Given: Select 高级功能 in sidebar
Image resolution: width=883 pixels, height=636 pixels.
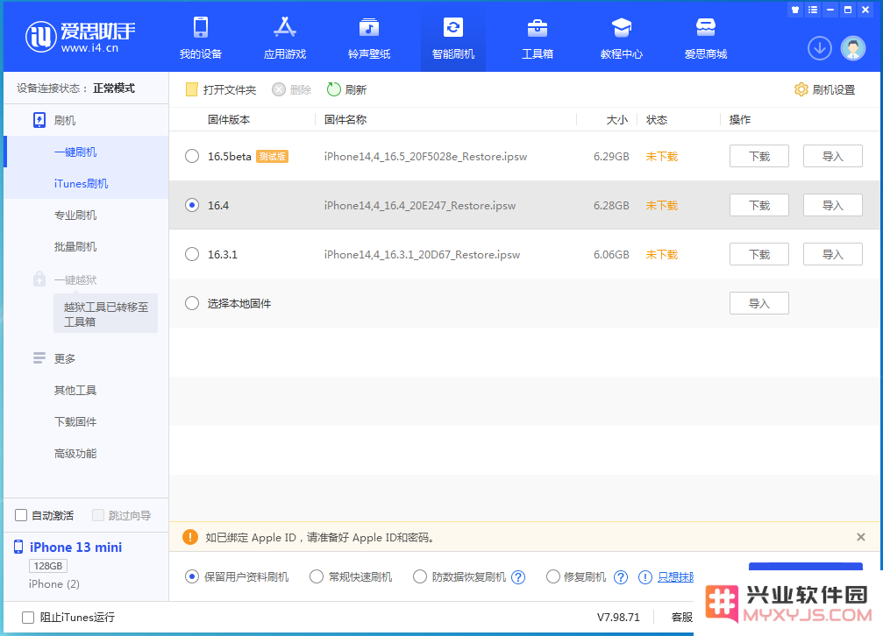Looking at the screenshot, I should click(x=75, y=453).
